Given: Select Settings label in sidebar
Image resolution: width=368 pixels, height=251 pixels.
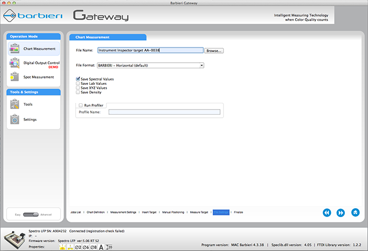Looking at the screenshot, I should [x=30, y=119].
